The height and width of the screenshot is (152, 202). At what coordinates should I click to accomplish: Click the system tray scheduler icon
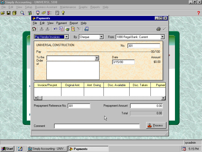[x=184, y=149]
